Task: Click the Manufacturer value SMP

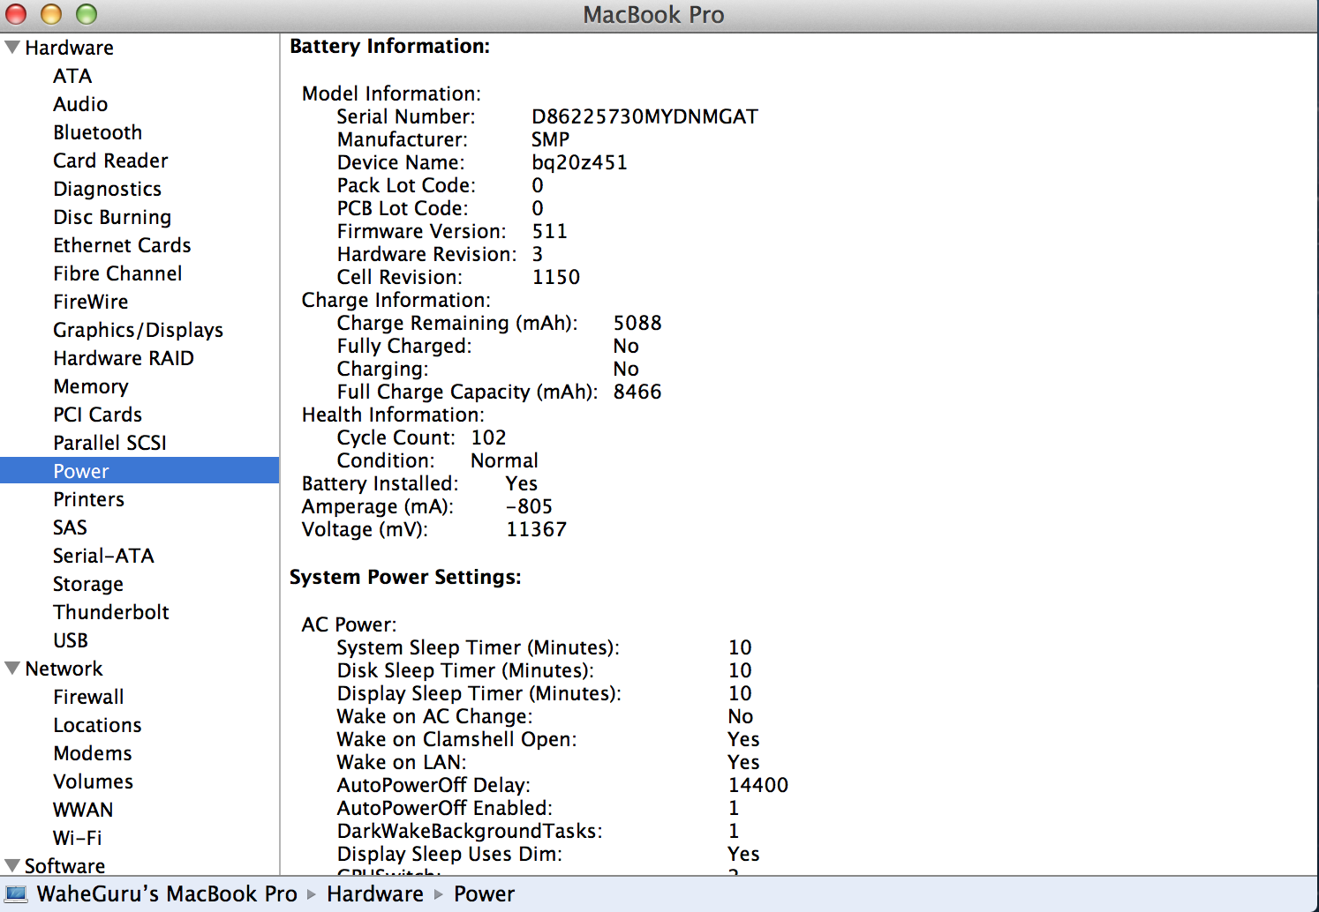Action: pyautogui.click(x=550, y=139)
